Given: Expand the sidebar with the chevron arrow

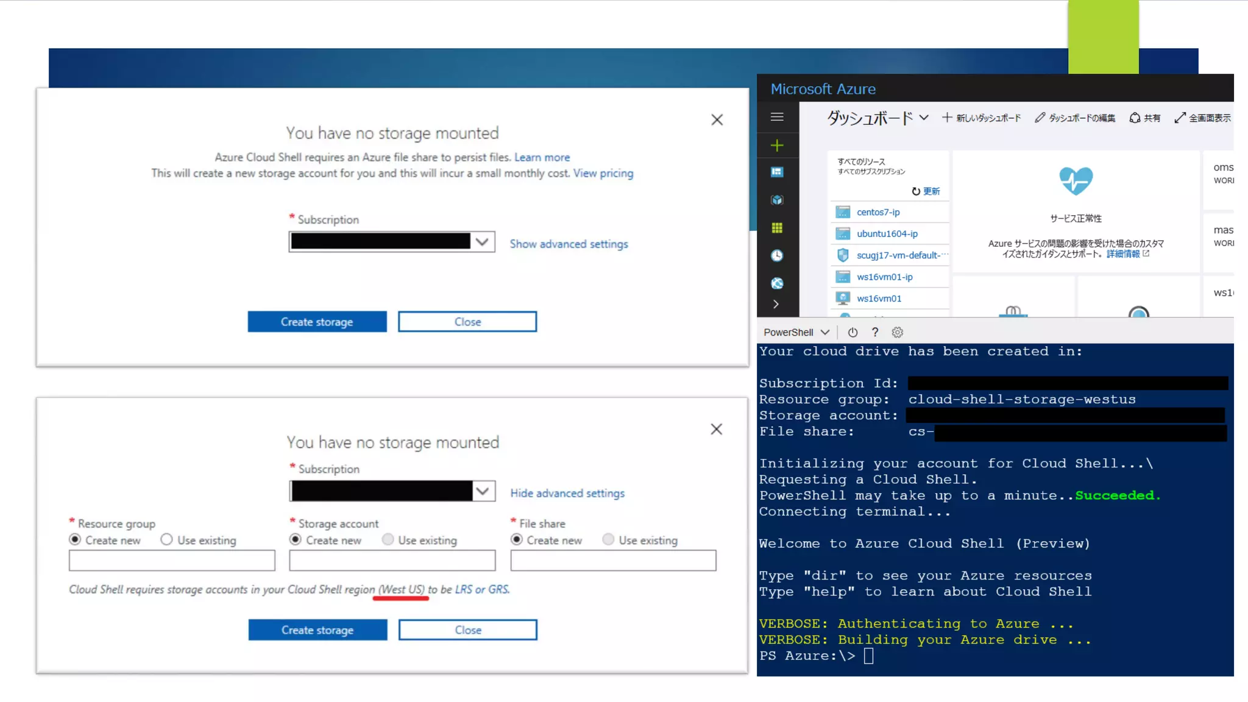Looking at the screenshot, I should point(776,304).
